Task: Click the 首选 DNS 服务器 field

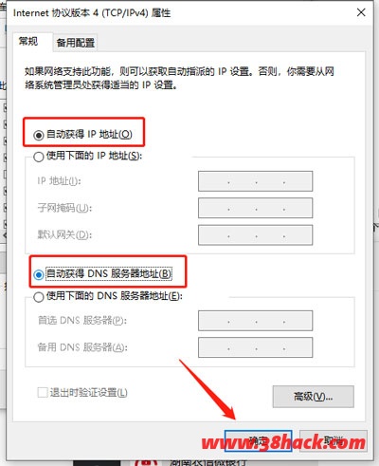Action: pyautogui.click(x=256, y=321)
